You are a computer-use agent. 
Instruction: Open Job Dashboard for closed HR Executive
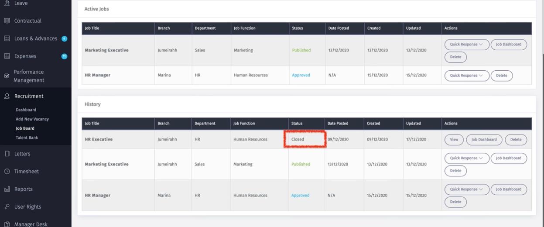(x=484, y=140)
